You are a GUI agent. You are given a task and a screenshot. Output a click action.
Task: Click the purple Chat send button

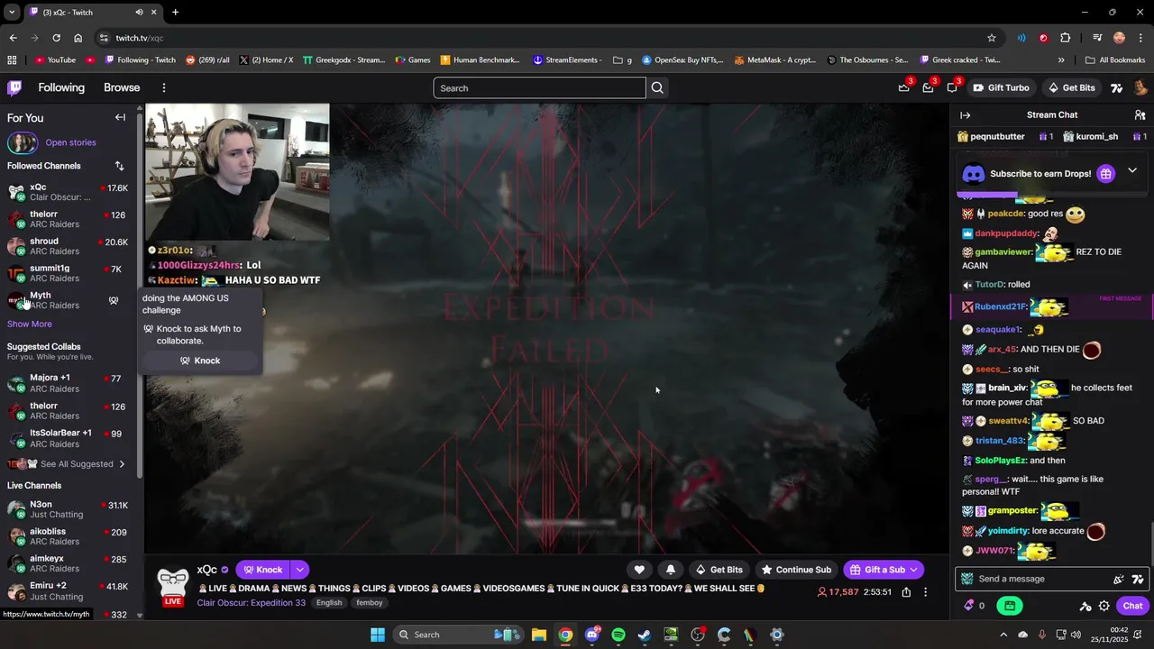pos(1132,606)
